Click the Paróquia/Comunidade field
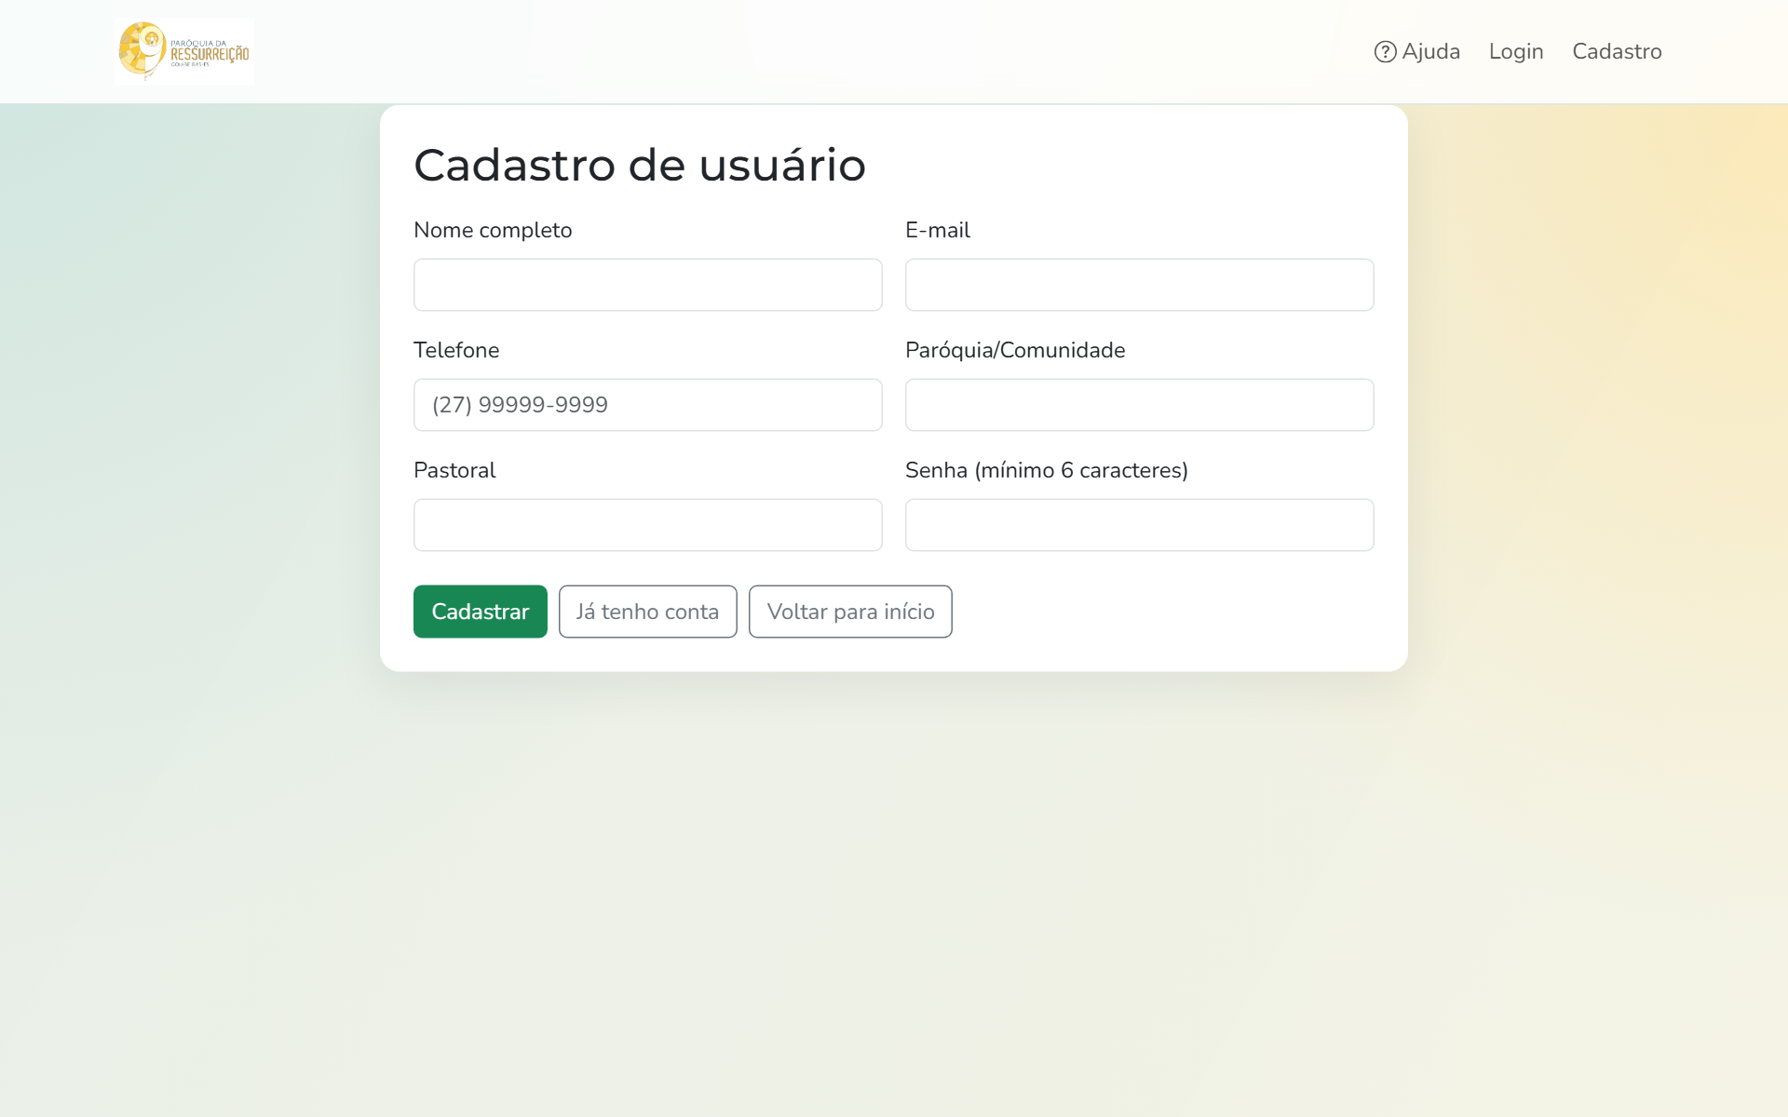Image resolution: width=1788 pixels, height=1117 pixels. click(1139, 405)
